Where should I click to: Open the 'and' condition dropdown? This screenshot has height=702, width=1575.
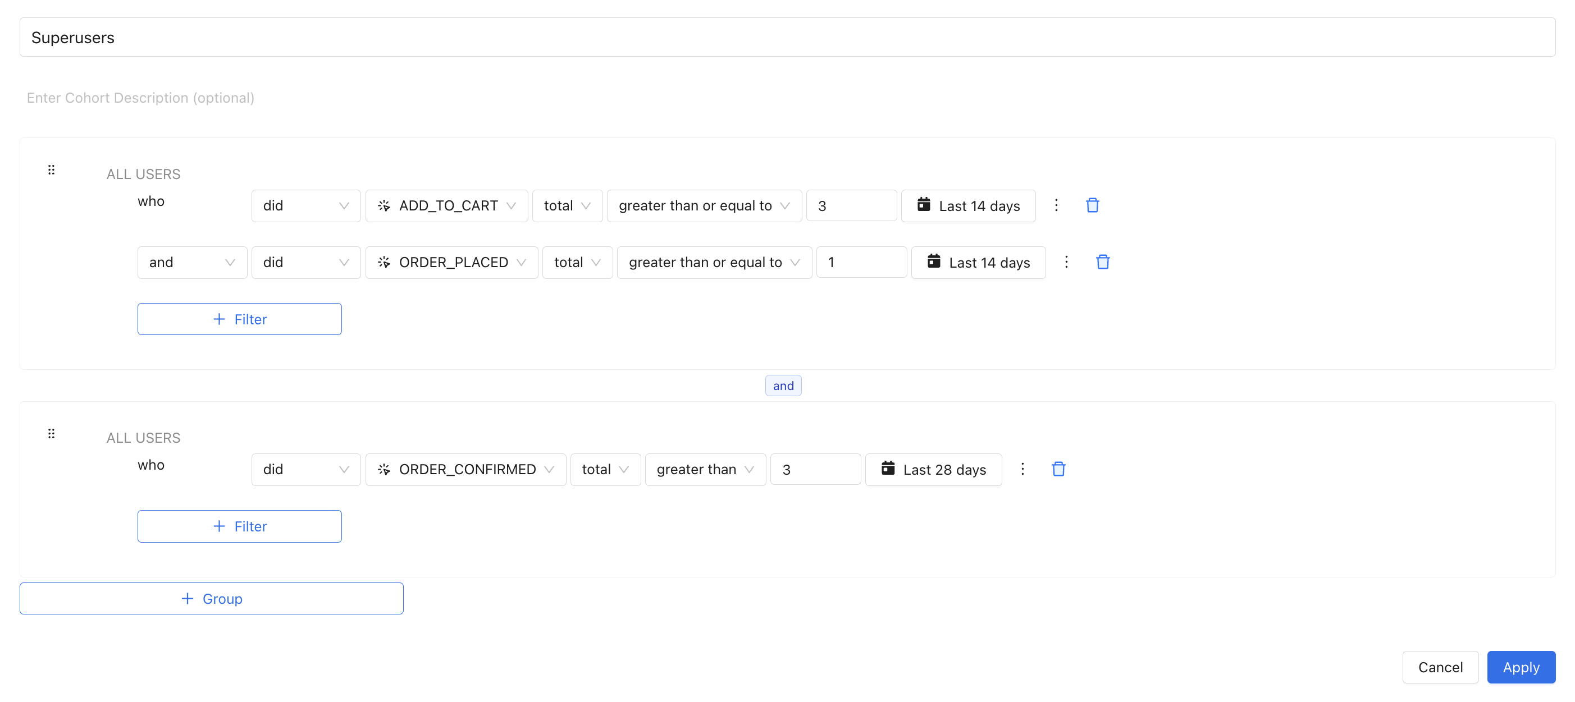191,262
